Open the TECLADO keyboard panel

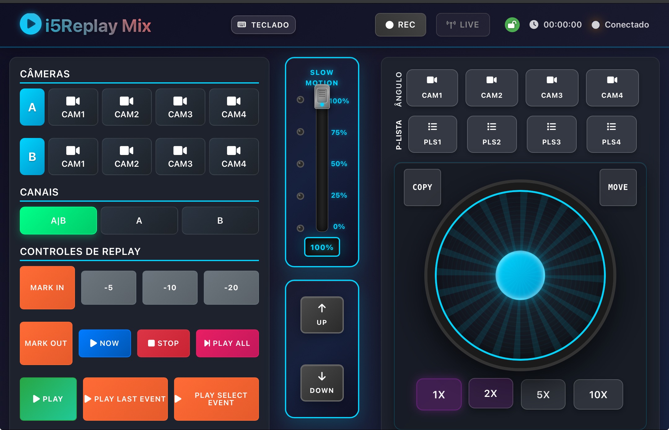tap(263, 25)
